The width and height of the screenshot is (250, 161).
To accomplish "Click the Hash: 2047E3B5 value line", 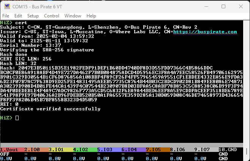I will coord(106,68).
